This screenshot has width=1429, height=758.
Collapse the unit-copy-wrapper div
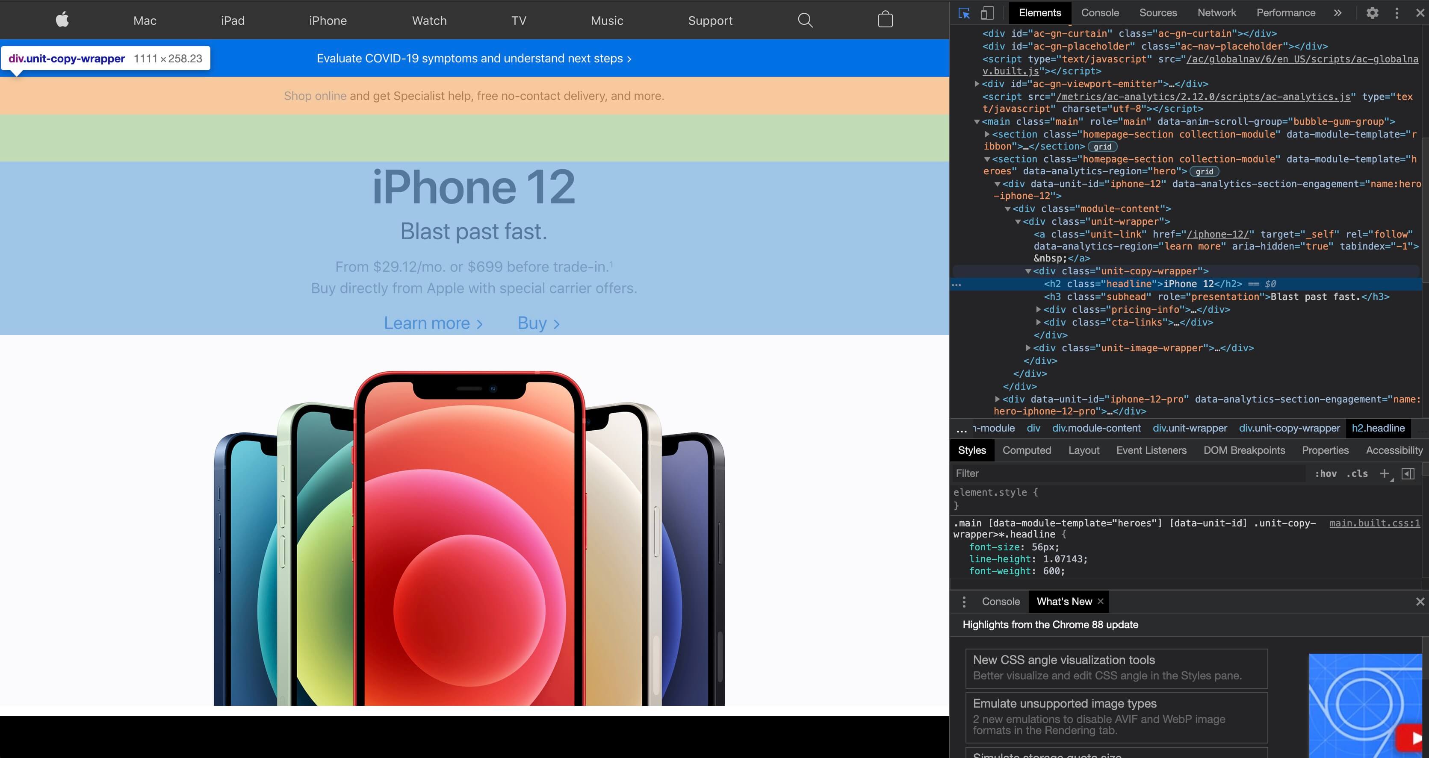point(1028,271)
